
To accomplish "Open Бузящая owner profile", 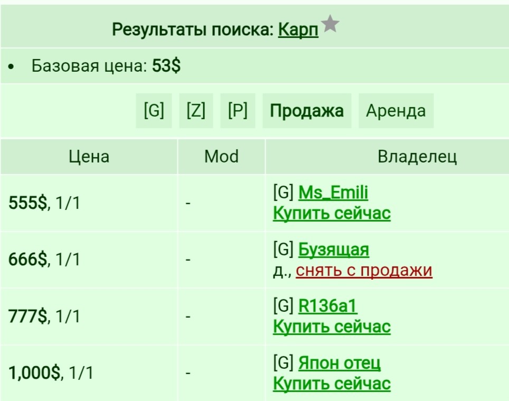I will [333, 250].
